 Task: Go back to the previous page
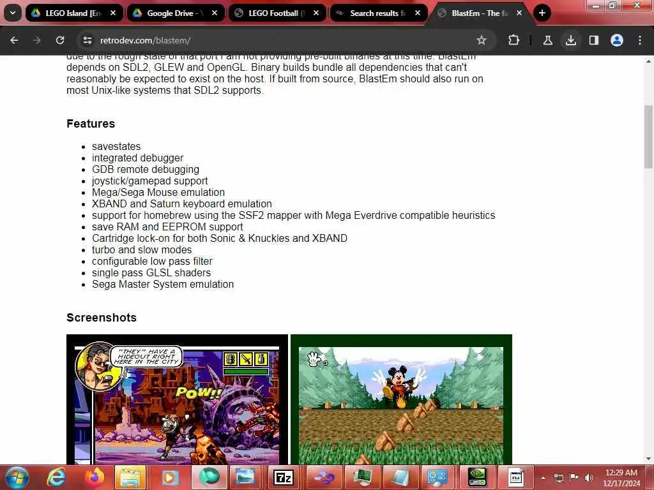[14, 40]
